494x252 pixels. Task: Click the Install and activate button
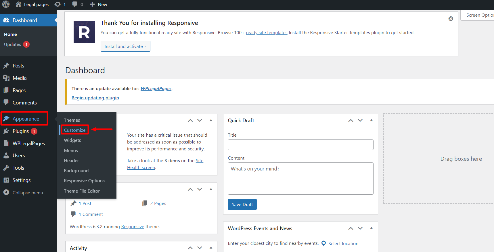click(x=125, y=46)
